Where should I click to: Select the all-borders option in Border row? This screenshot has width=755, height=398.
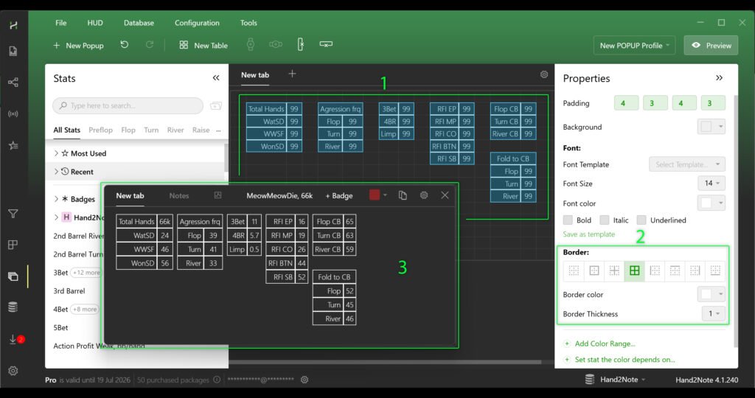coord(633,271)
